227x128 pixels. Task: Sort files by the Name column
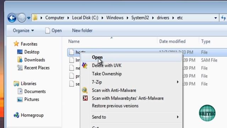tap(74, 41)
